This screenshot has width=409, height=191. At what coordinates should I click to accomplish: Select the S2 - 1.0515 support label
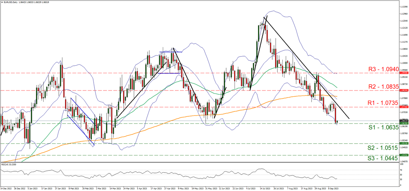(362, 149)
